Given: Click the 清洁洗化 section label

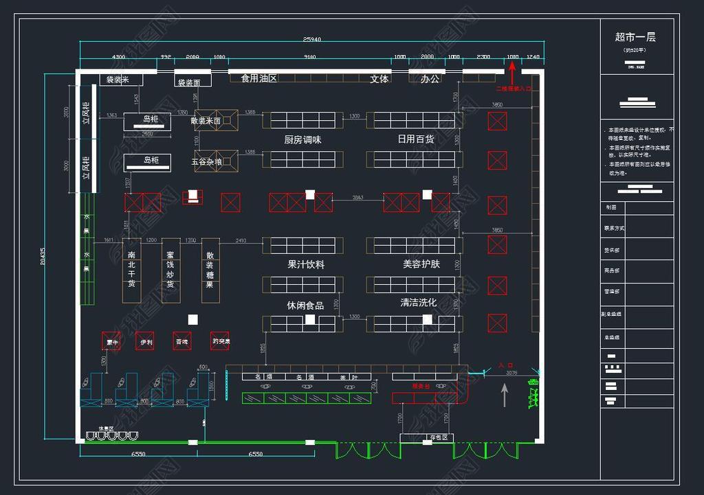Looking at the screenshot, I should coord(419,302).
